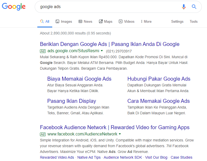Switch to the Videos tab
Screen dimensions: 207x161
pyautogui.click(x=127, y=21)
